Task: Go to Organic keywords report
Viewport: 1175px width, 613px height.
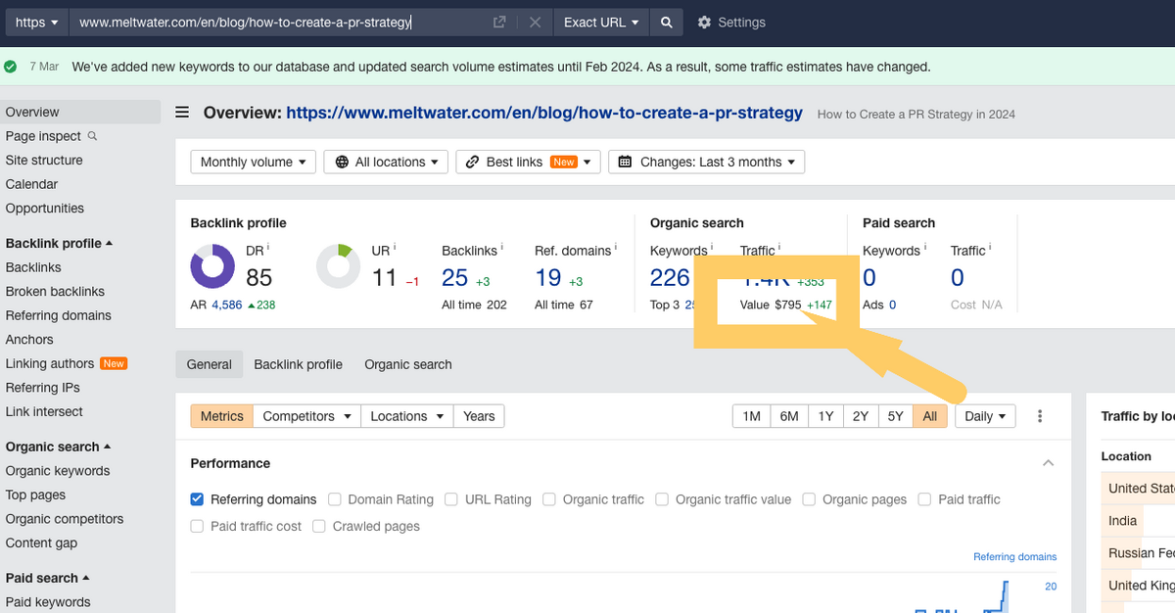Action: (x=58, y=470)
